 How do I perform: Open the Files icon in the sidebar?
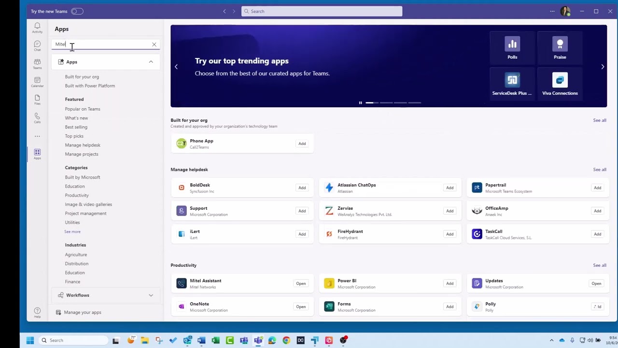click(37, 100)
